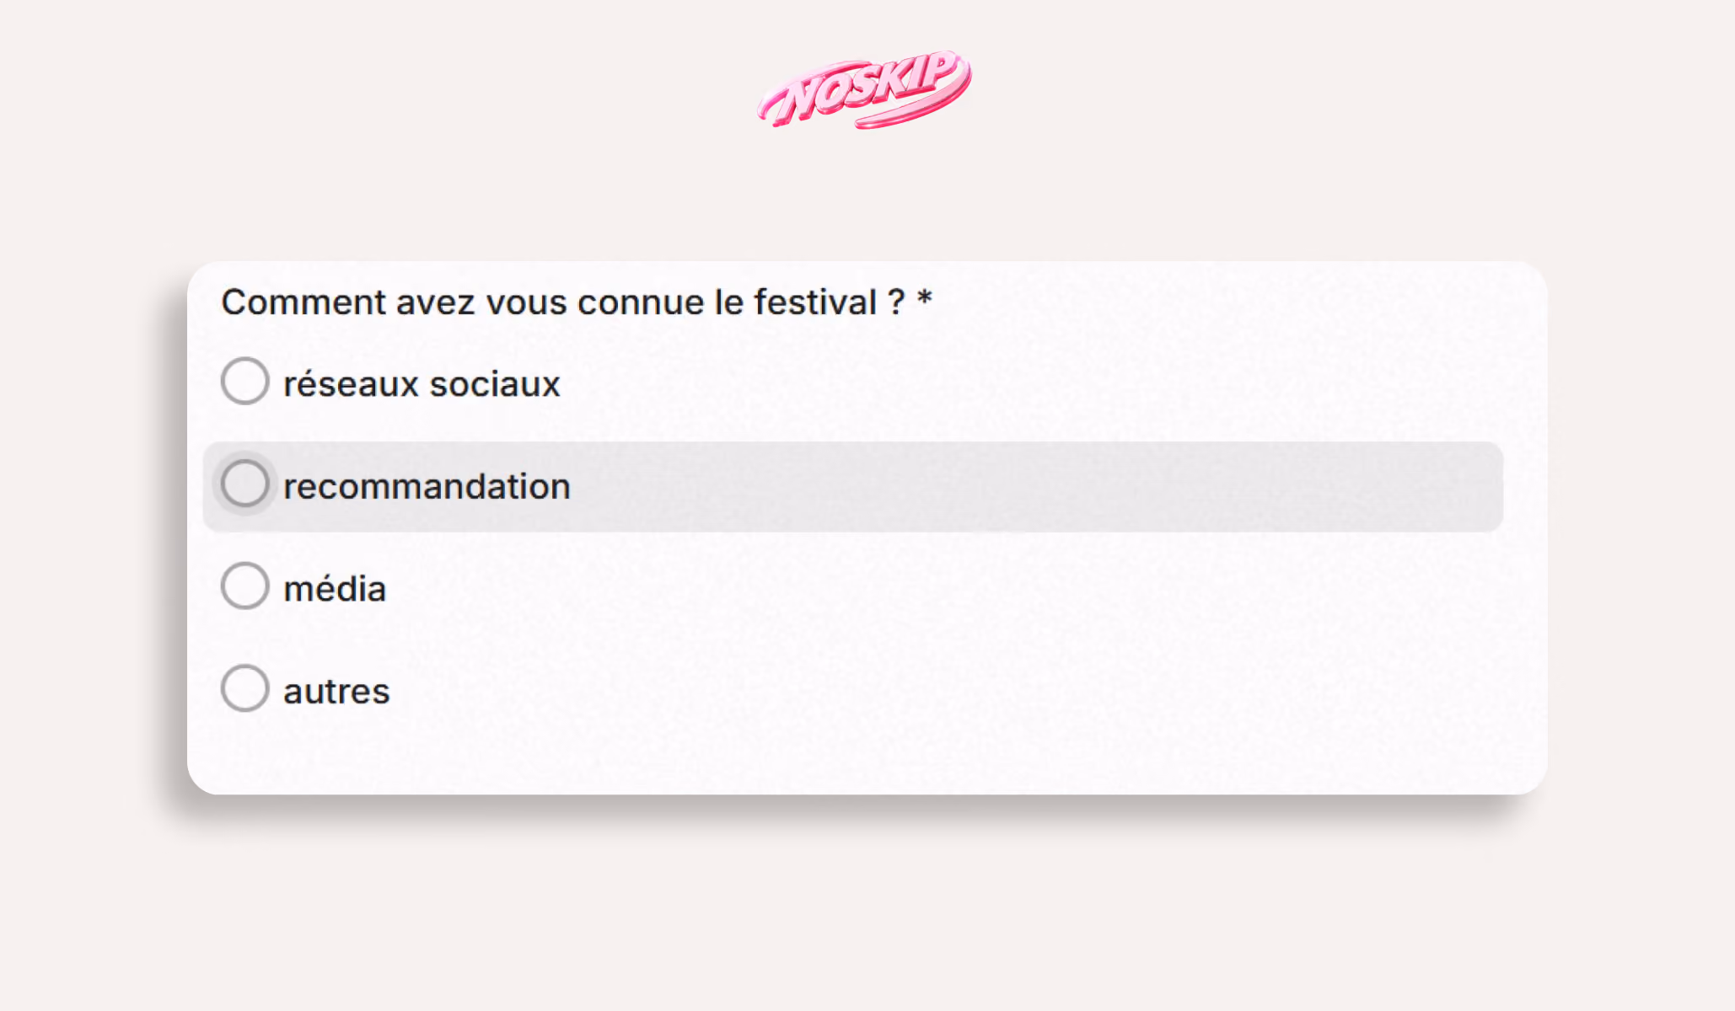Pick the média radio circle
1735x1011 pixels.
(245, 586)
